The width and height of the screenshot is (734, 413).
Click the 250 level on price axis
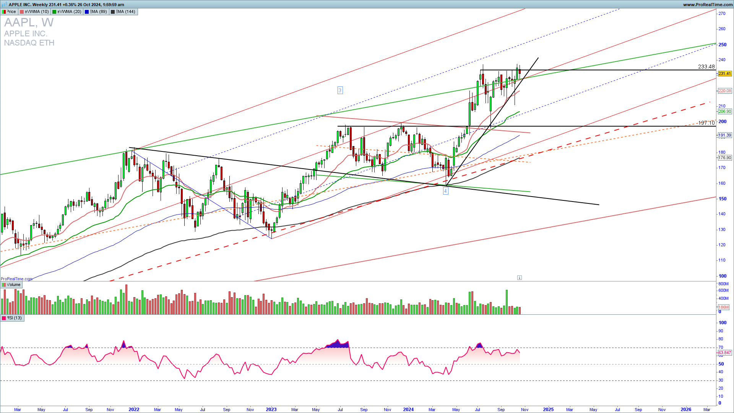723,45
